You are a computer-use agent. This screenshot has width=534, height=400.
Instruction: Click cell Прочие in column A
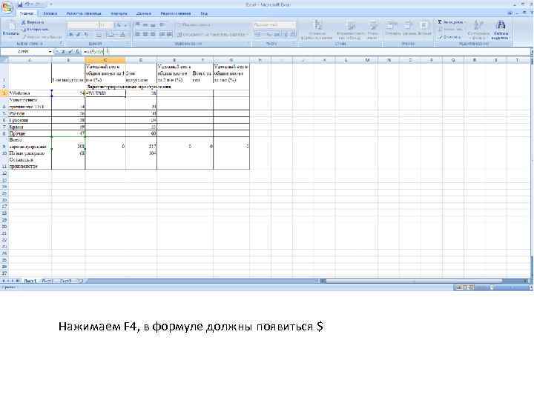[x=30, y=133]
